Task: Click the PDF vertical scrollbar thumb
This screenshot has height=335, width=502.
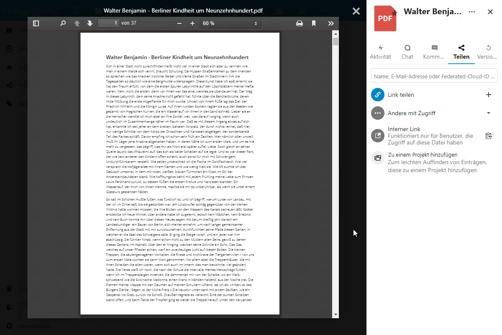Action: [x=336, y=41]
